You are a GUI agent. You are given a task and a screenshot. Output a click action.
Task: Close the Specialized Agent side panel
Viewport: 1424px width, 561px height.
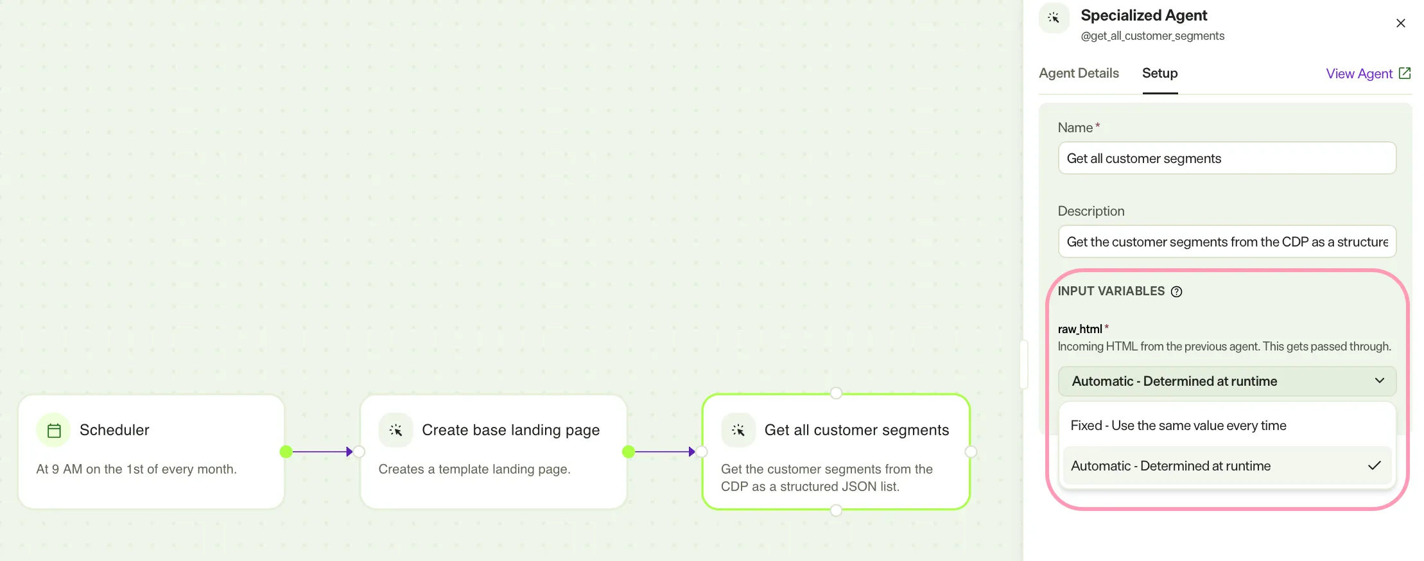point(1401,23)
